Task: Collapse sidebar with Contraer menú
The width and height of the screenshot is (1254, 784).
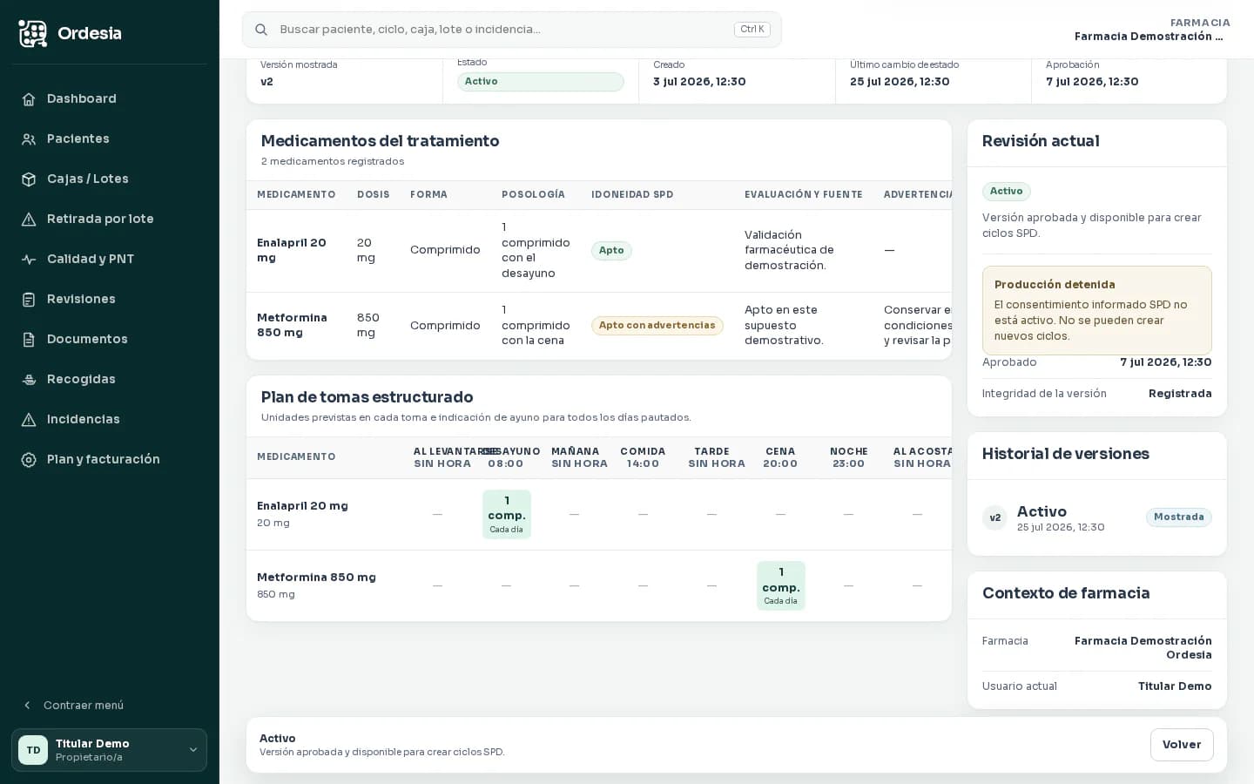Action: 73,705
